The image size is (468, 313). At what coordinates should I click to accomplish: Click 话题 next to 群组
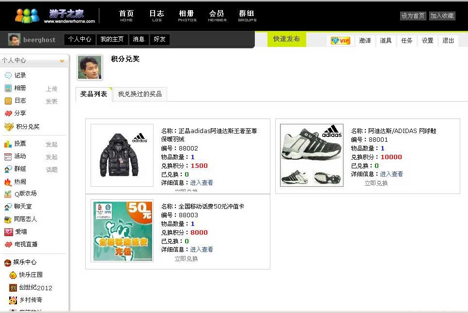click(x=52, y=170)
